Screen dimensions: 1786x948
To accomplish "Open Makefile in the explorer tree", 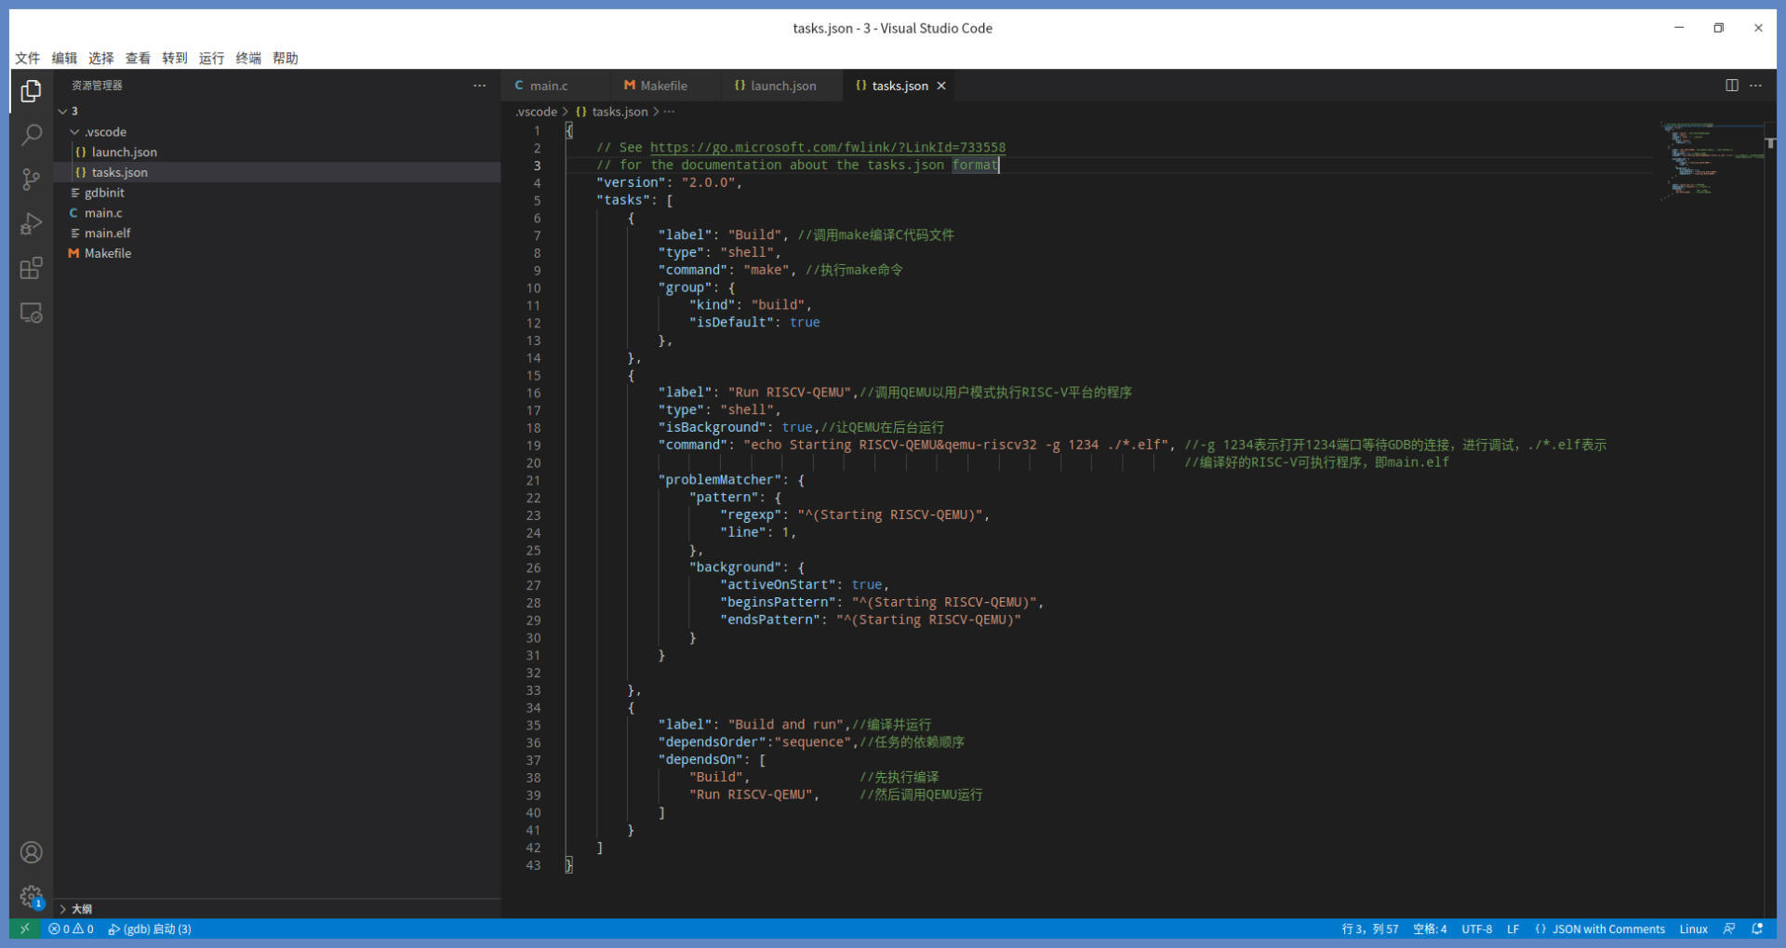I will pos(108,253).
